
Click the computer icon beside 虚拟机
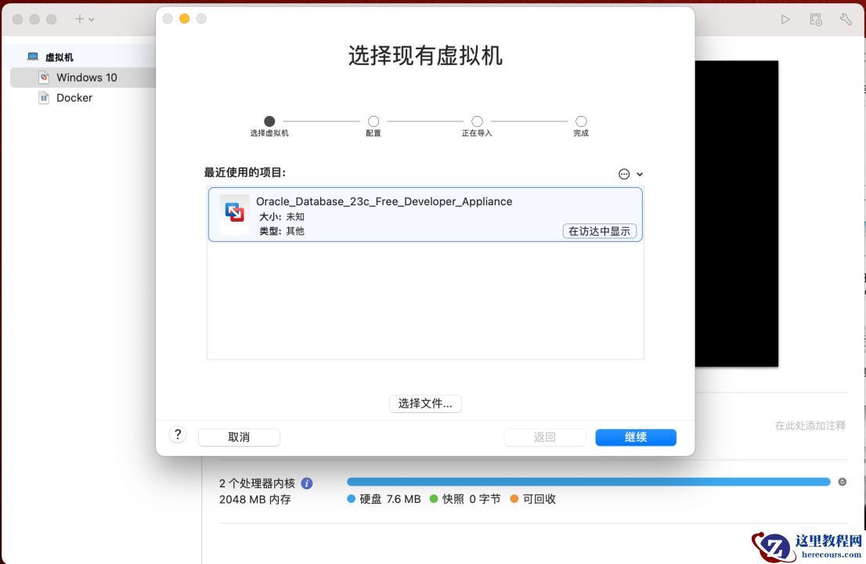33,56
